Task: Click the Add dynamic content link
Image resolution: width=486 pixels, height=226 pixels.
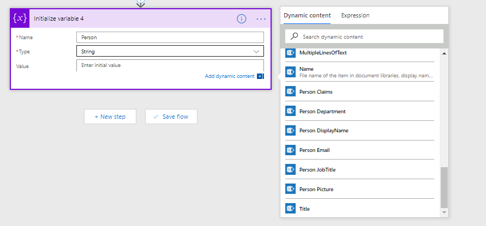Action: tap(230, 76)
